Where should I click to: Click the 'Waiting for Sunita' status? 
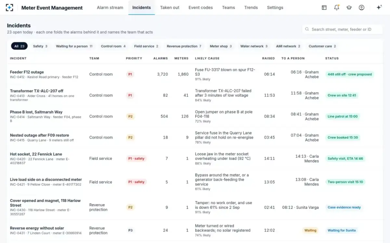click(x=342, y=230)
